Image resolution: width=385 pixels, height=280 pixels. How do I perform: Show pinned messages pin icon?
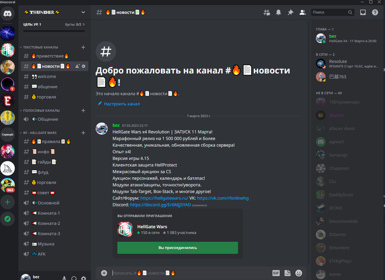coord(290,12)
